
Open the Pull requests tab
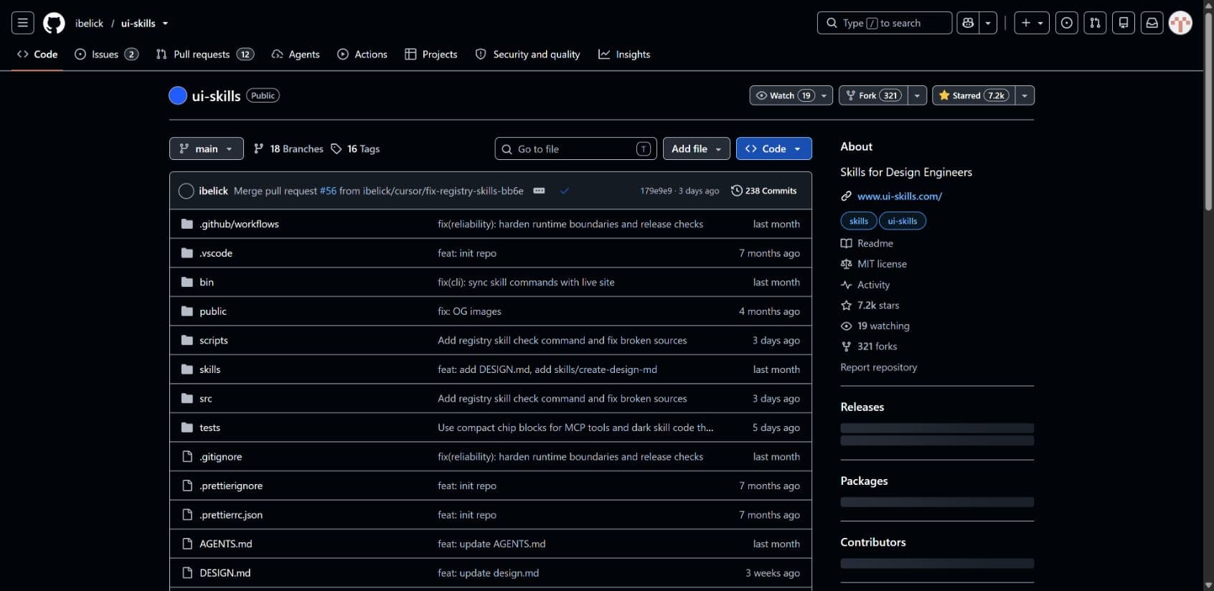coord(205,55)
